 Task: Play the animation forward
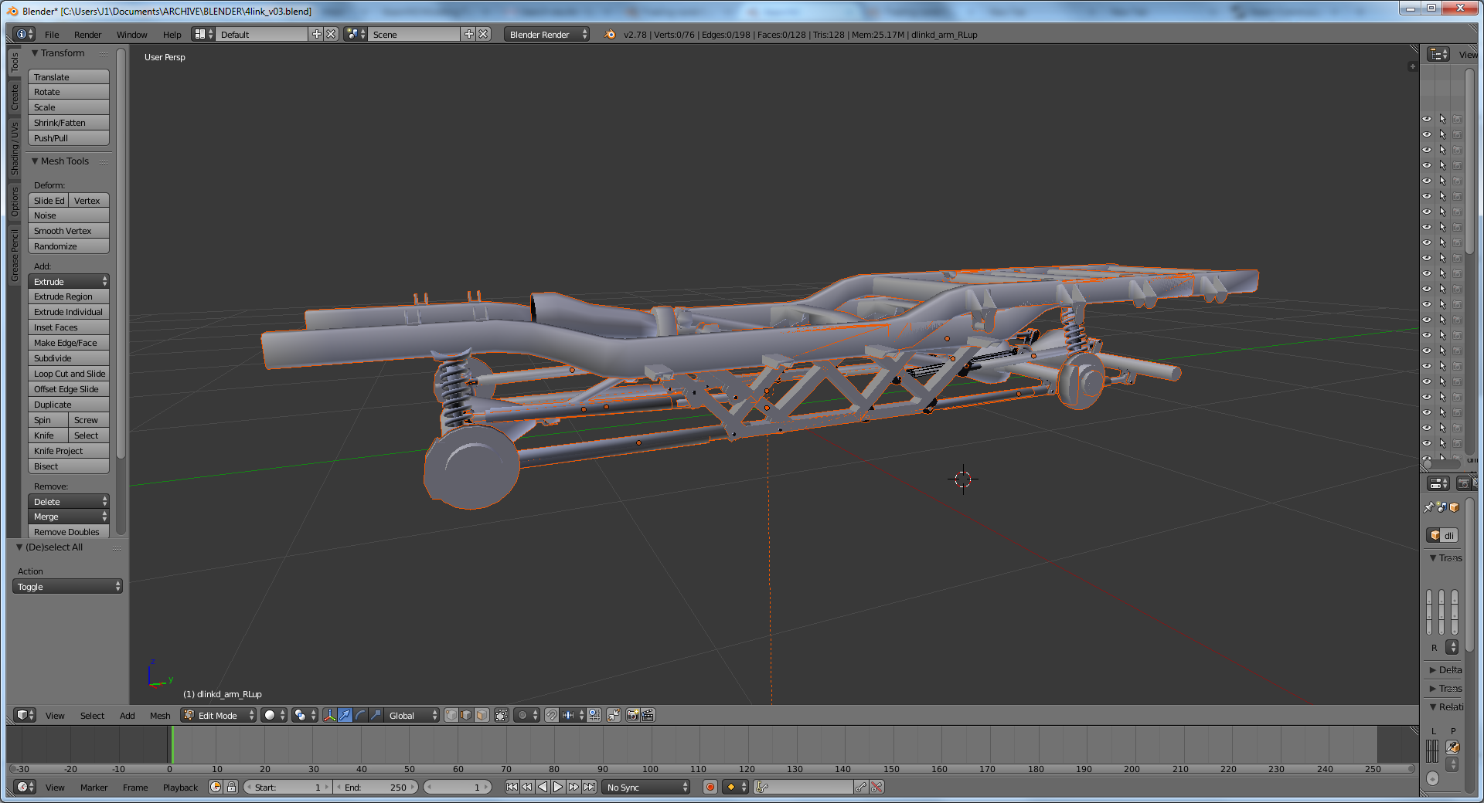click(x=558, y=787)
